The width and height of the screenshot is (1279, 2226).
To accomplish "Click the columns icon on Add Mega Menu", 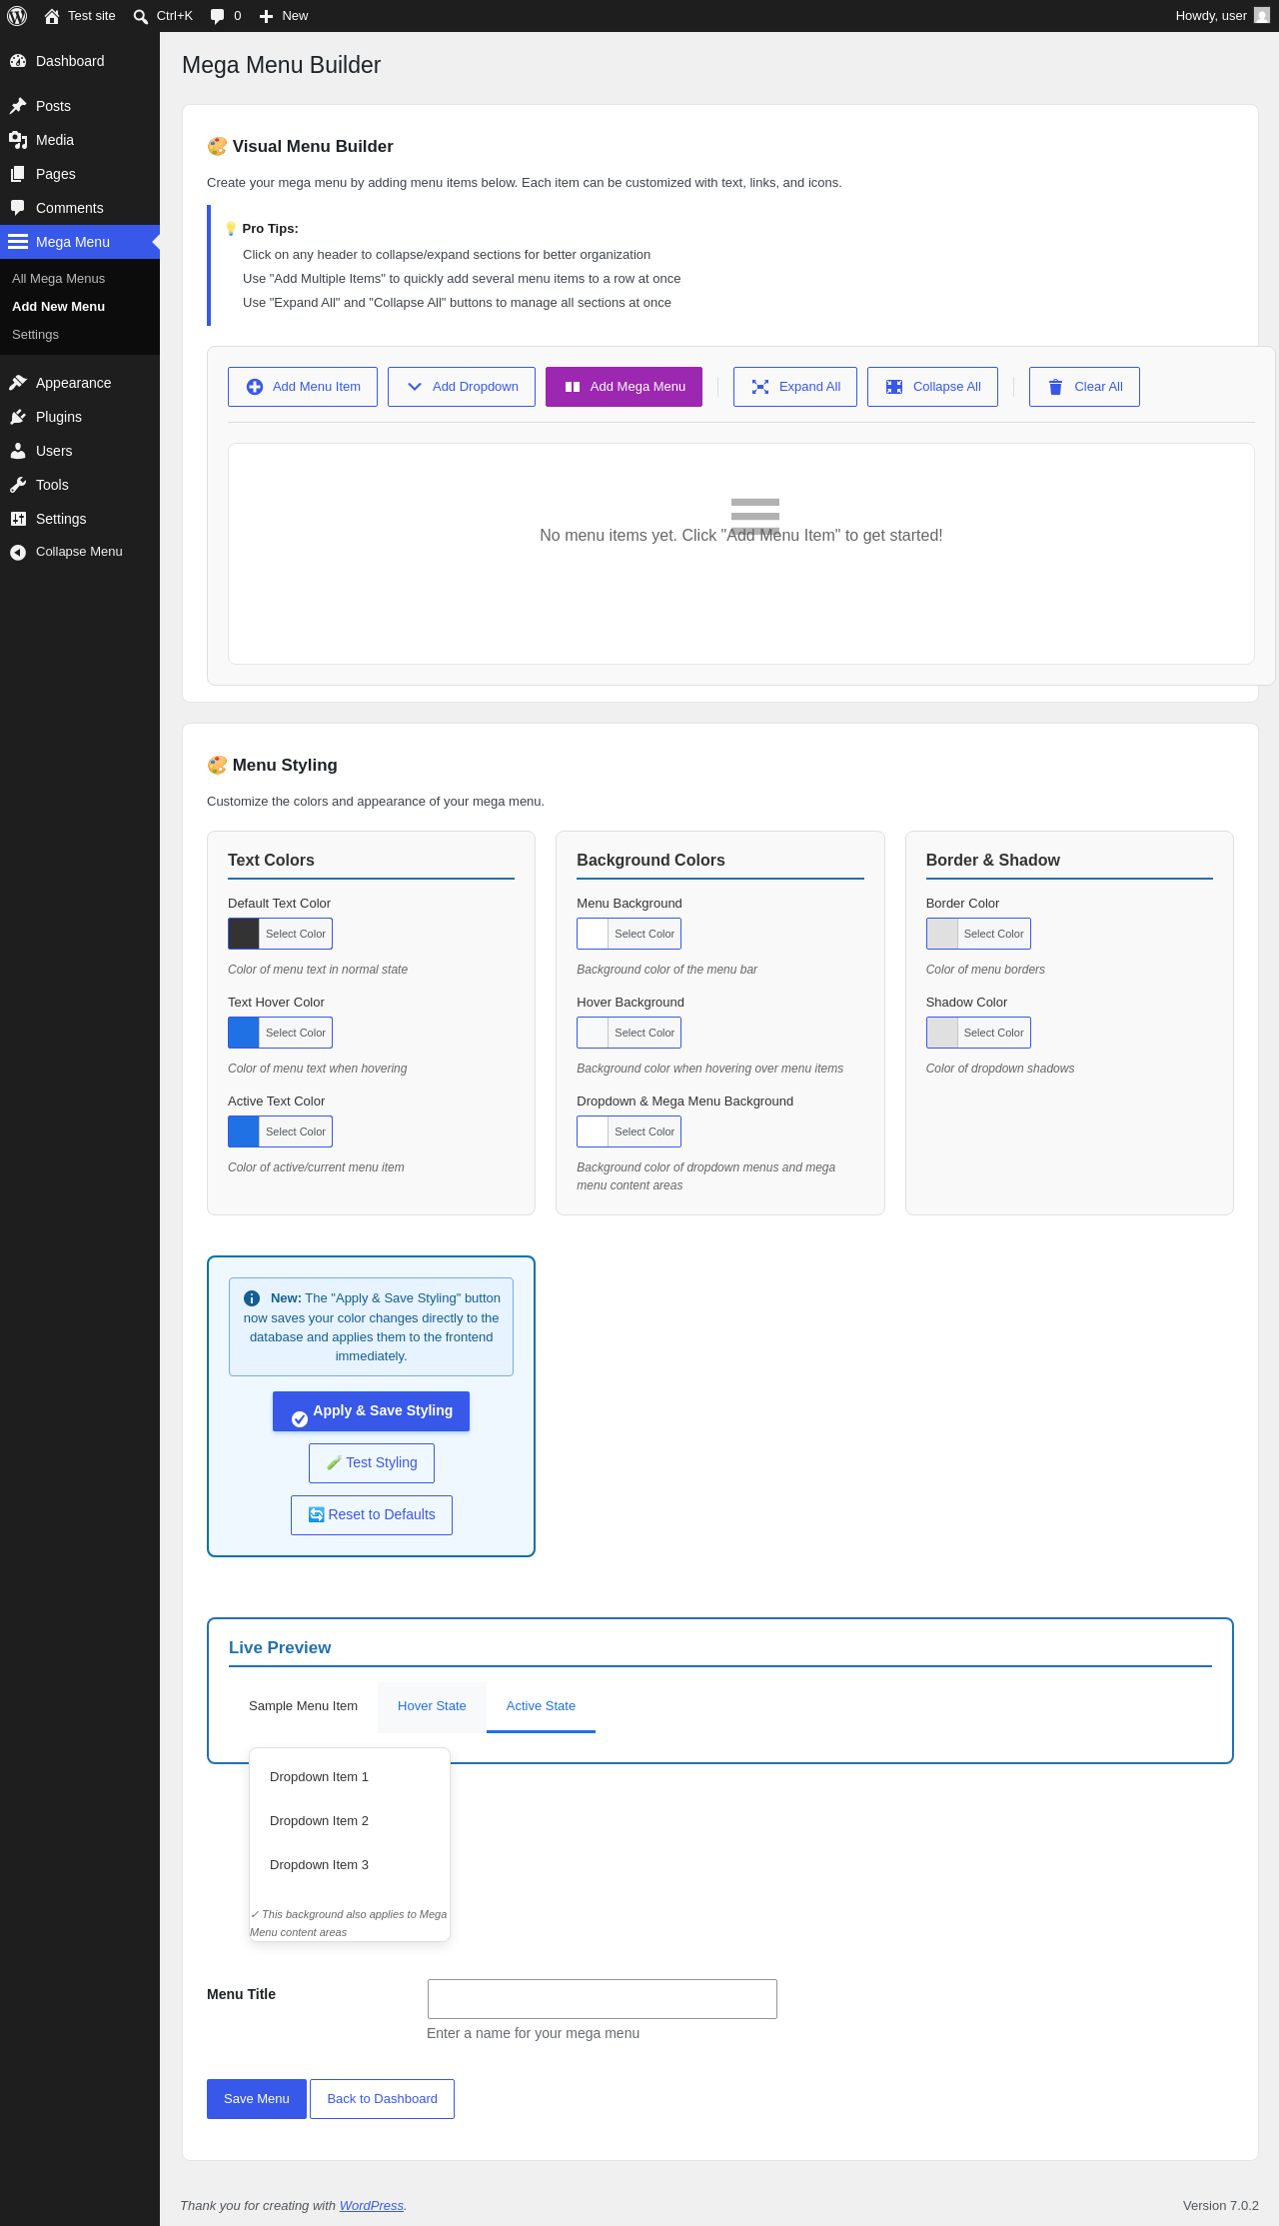I will coord(573,387).
